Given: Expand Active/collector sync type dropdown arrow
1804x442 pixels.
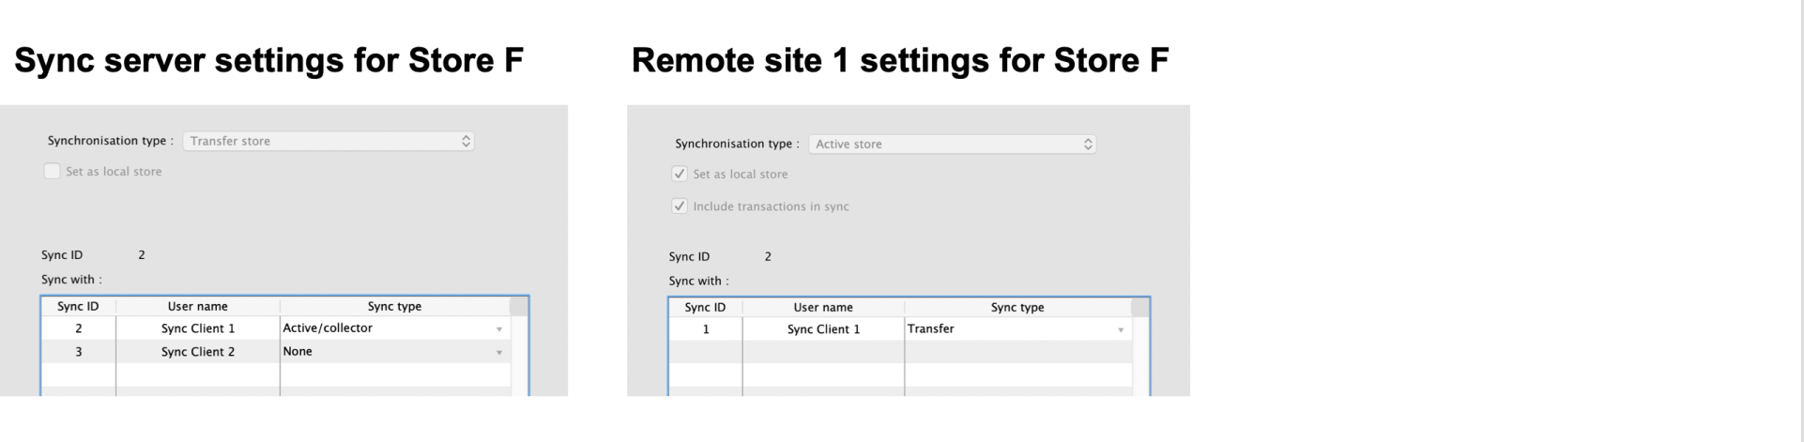Looking at the screenshot, I should click(499, 329).
